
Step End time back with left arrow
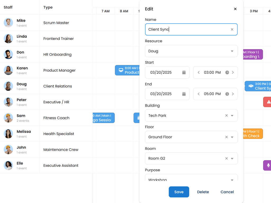(x=199, y=94)
